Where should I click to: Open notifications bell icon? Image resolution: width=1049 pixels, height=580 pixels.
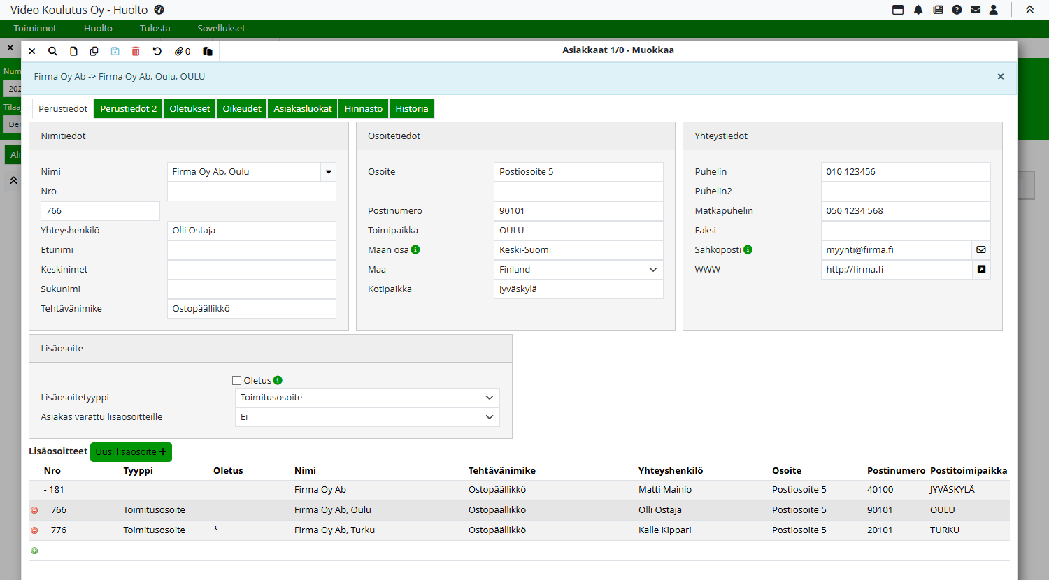click(x=918, y=10)
